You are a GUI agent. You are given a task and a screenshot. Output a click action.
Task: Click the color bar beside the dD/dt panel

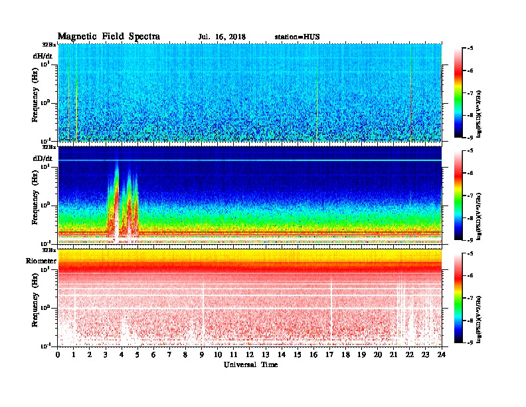pyautogui.click(x=458, y=196)
